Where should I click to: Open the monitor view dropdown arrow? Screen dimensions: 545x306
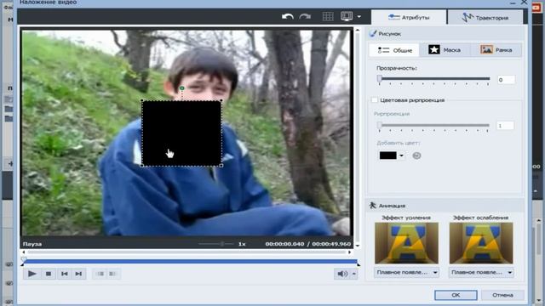click(x=359, y=17)
